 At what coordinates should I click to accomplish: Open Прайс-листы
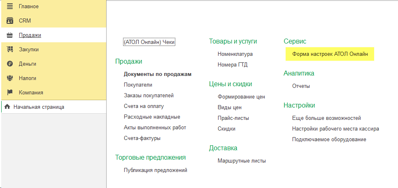coord(233,118)
